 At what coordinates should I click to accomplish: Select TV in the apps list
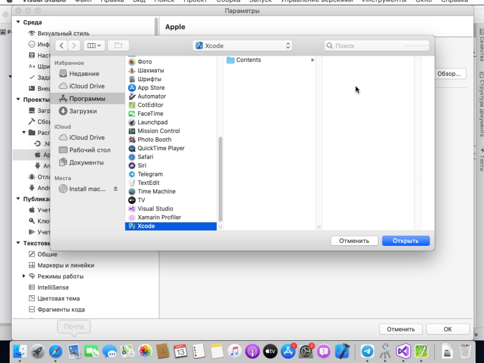171,200
